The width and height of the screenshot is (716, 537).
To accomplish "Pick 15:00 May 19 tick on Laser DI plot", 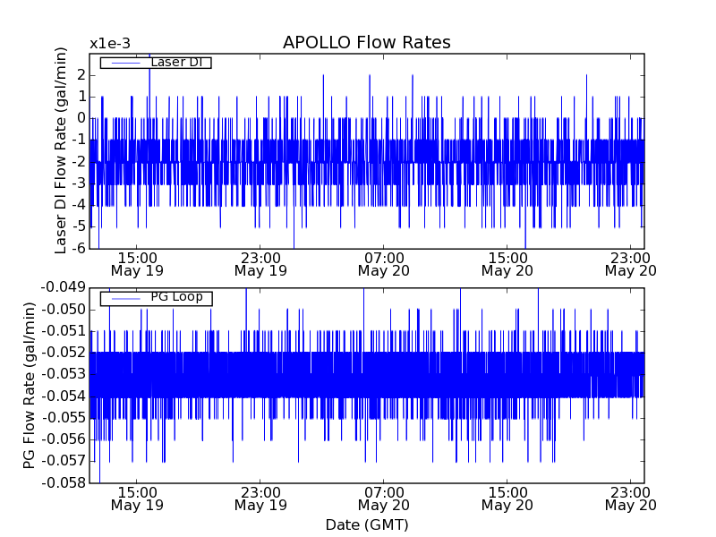I will click(x=137, y=263).
